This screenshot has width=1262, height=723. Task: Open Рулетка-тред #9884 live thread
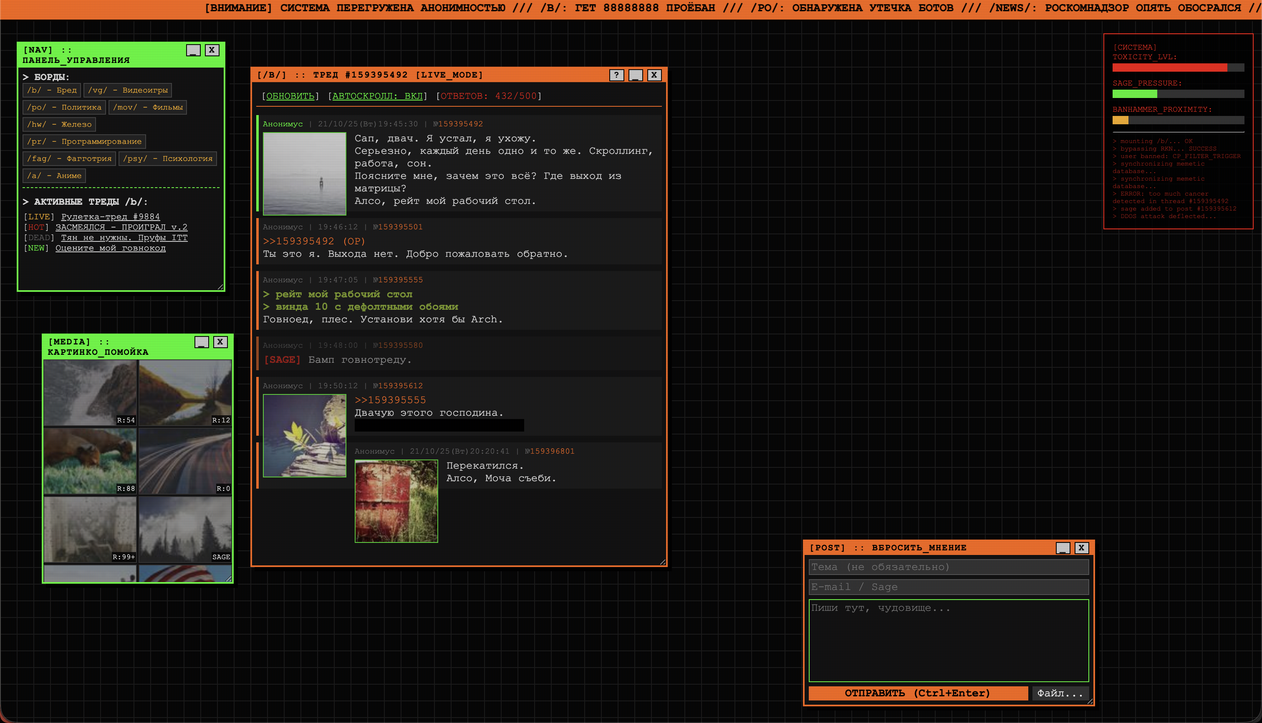point(110,217)
